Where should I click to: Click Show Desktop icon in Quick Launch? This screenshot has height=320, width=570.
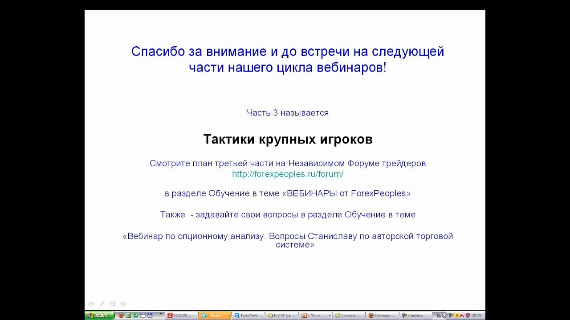click(142, 315)
